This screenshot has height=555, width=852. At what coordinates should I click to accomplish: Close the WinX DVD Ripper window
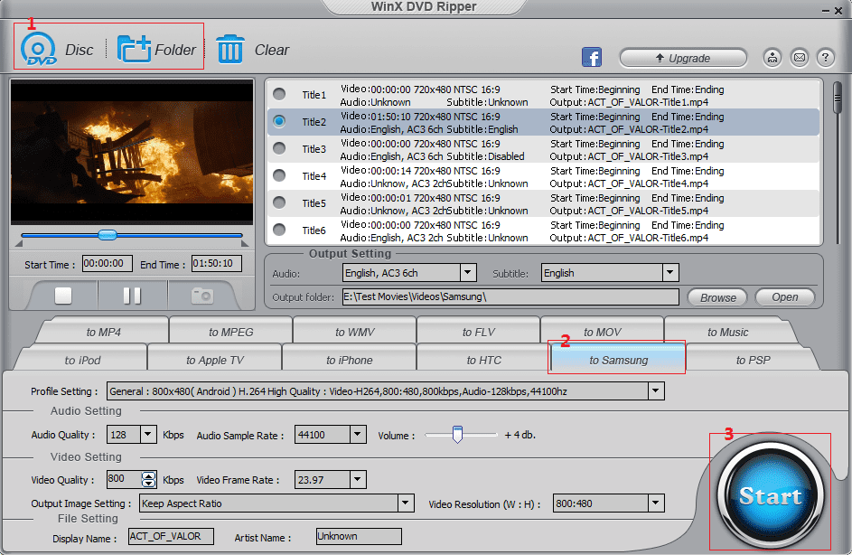(x=839, y=11)
